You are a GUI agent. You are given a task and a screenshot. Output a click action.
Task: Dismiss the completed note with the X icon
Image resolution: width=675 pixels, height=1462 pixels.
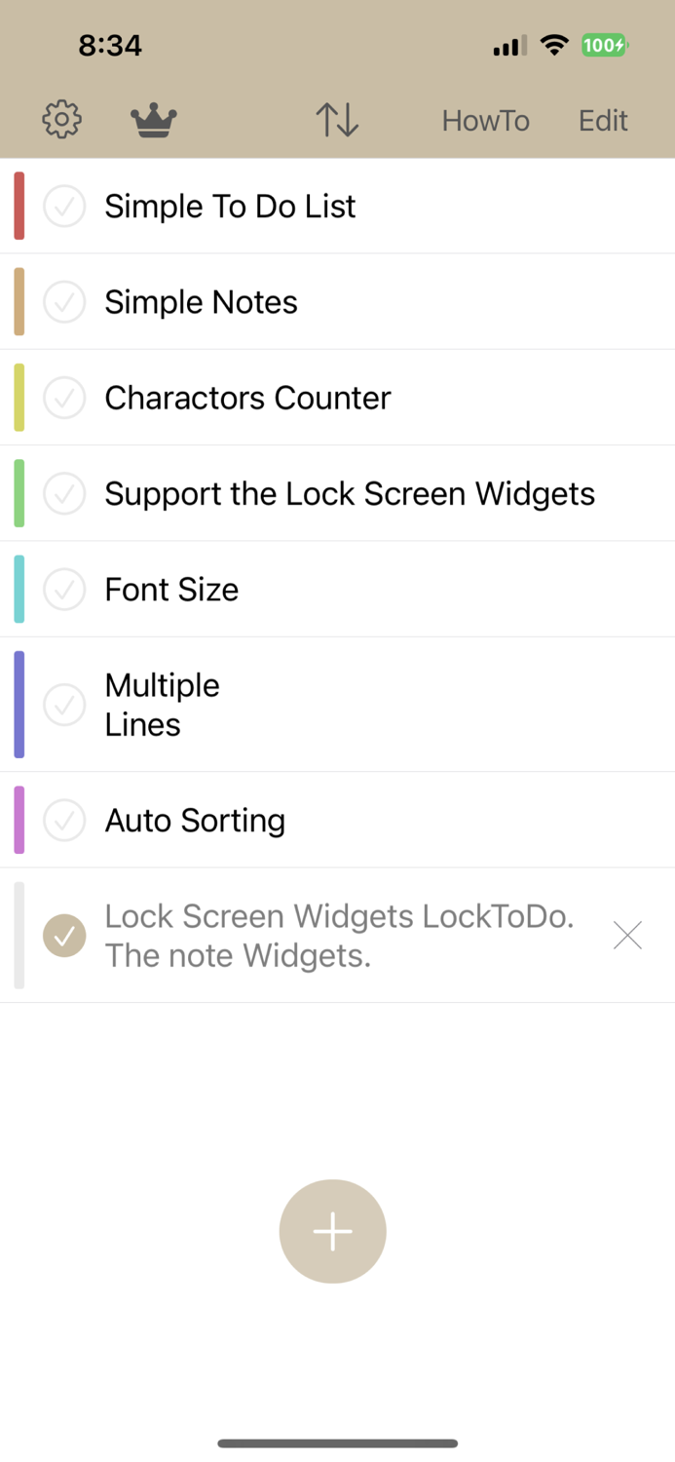pyautogui.click(x=626, y=935)
